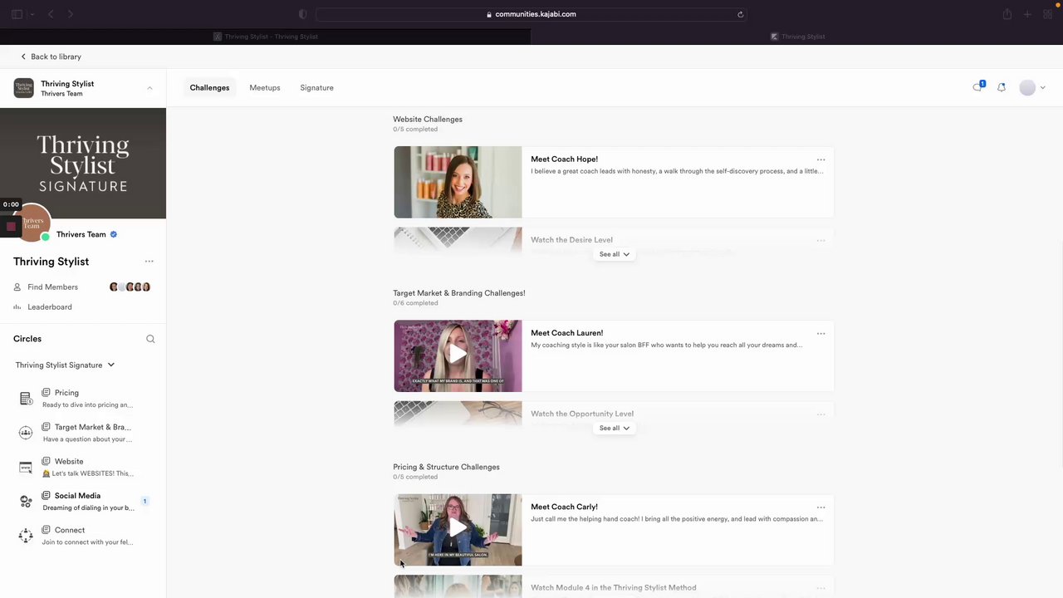Open more options for Watch the Opportunity Level

tap(821, 414)
